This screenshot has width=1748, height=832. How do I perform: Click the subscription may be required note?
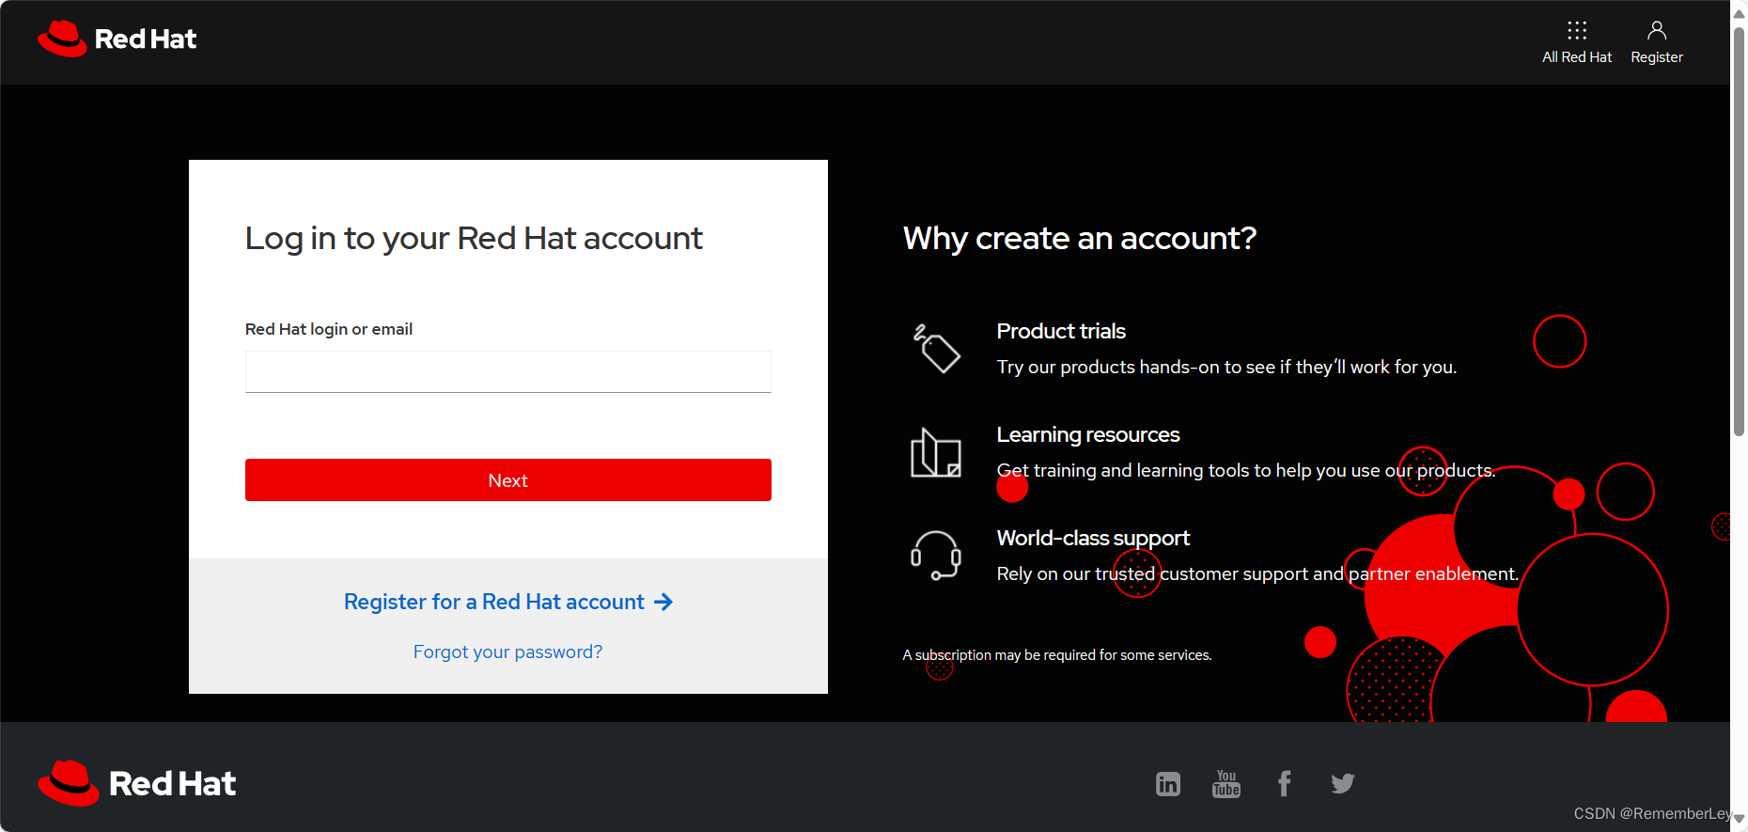pos(1057,654)
